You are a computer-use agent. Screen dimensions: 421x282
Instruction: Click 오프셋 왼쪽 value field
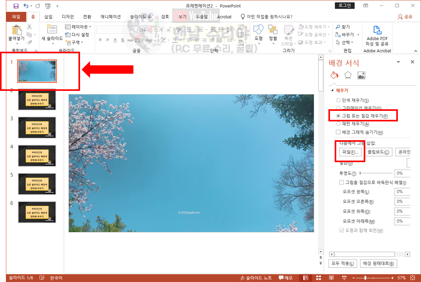click(402, 192)
